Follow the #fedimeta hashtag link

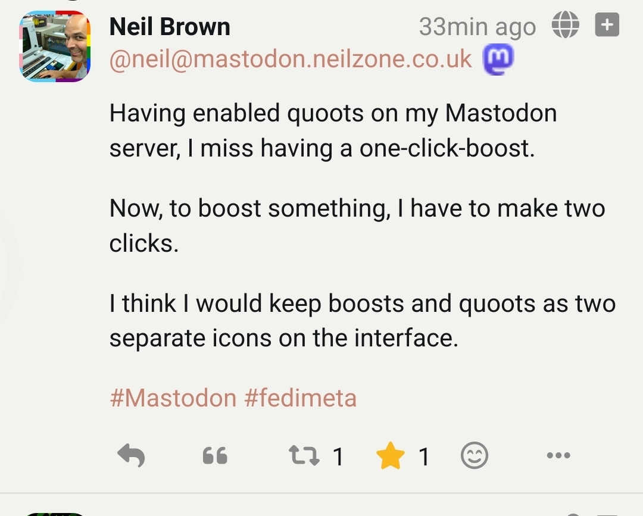[x=300, y=397]
